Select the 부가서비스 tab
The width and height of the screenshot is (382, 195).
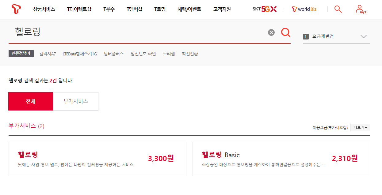point(76,101)
